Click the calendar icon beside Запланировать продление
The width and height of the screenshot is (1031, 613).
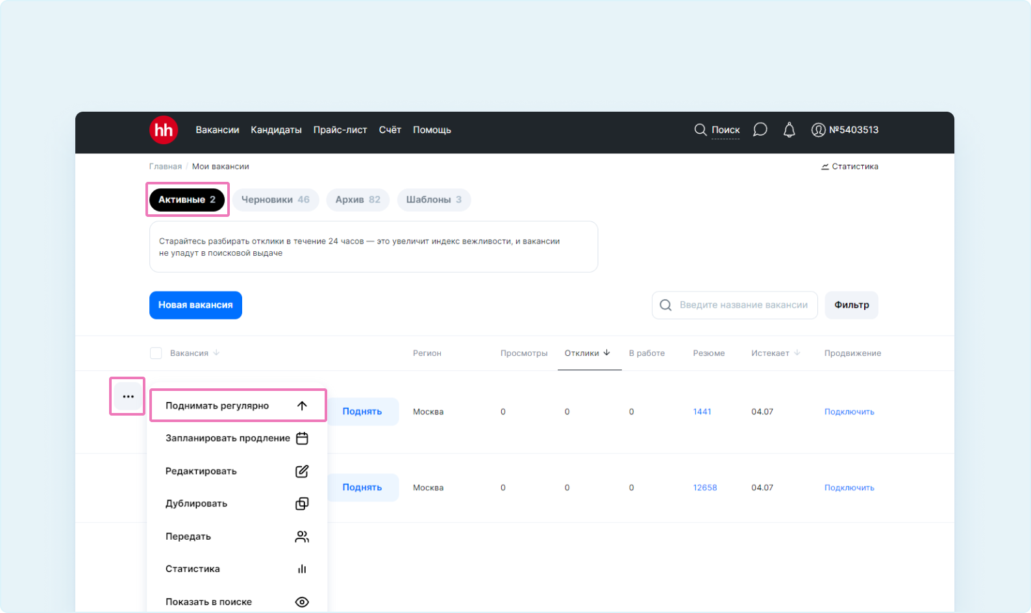pyautogui.click(x=302, y=438)
